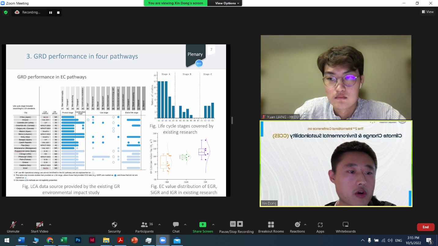Change layout using the View button
The width and height of the screenshot is (438, 246).
pos(428,12)
